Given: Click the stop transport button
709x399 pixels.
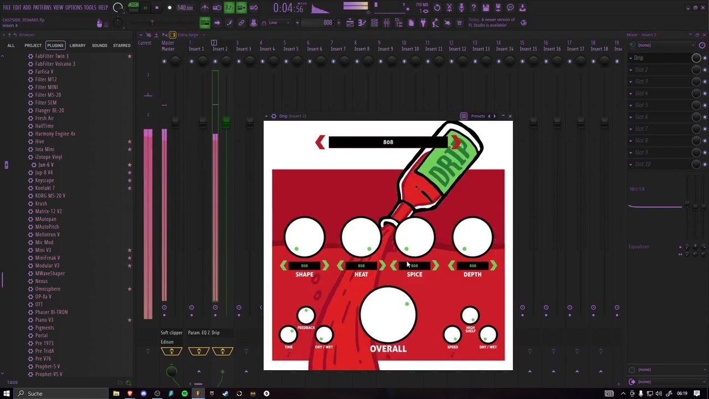Looking at the screenshot, I should 157,8.
